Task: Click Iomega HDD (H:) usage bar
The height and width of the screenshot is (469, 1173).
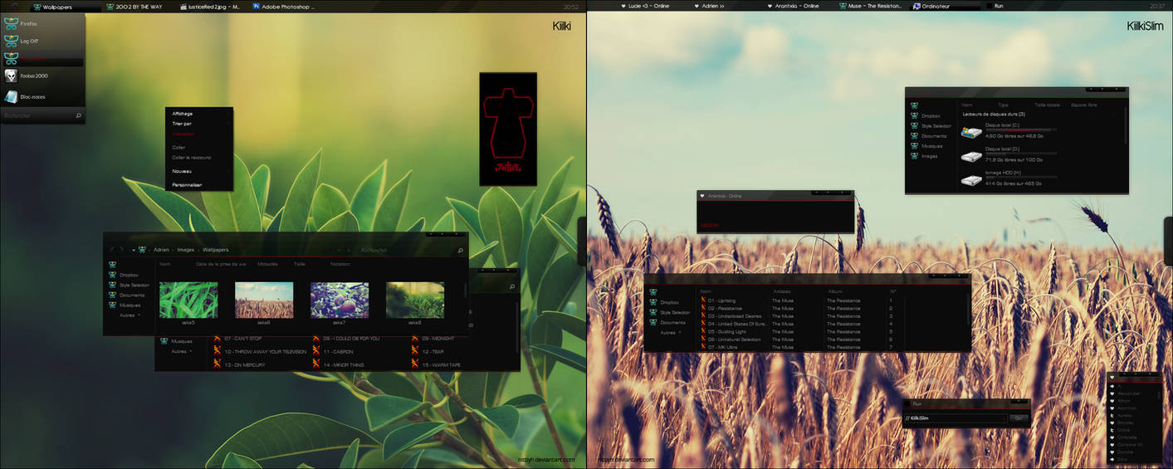Action: click(x=1020, y=178)
